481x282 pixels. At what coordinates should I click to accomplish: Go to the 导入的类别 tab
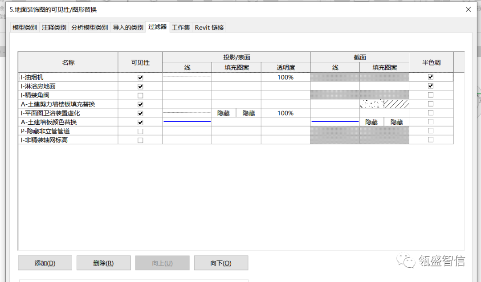[128, 28]
